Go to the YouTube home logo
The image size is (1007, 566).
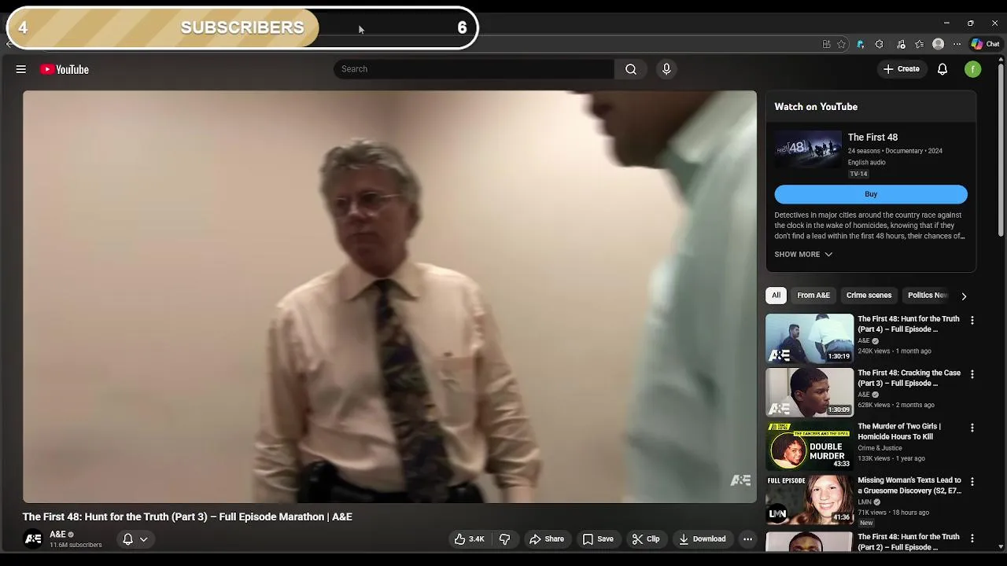[x=65, y=69]
